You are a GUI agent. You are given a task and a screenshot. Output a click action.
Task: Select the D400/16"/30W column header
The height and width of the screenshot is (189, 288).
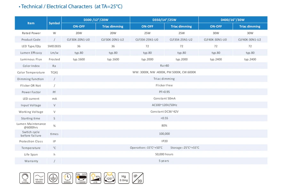(233, 19)
